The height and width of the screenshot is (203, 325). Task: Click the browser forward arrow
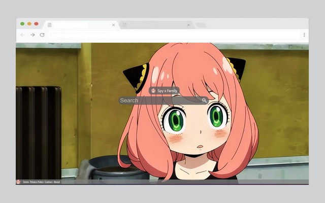click(32, 35)
